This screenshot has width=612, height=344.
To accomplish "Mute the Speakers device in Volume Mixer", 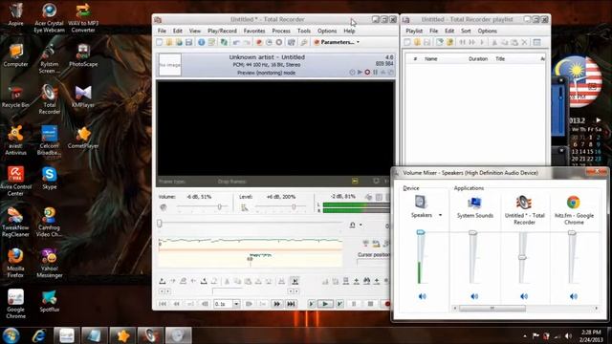I will 422,296.
